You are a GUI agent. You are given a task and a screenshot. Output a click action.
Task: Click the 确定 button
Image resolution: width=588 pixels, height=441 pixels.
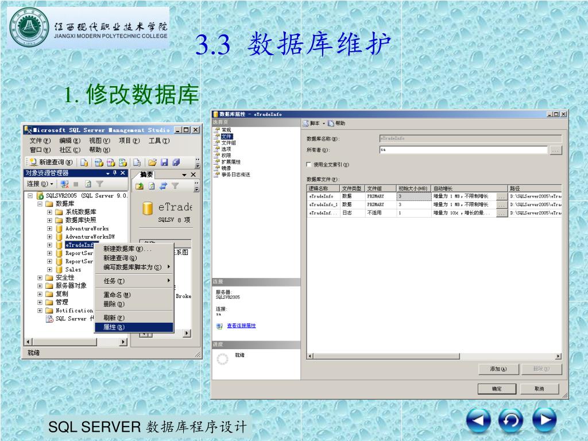pyautogui.click(x=497, y=389)
